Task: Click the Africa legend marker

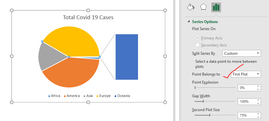Action: coord(49,96)
